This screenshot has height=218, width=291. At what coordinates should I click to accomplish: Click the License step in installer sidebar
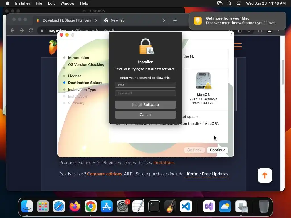point(75,76)
